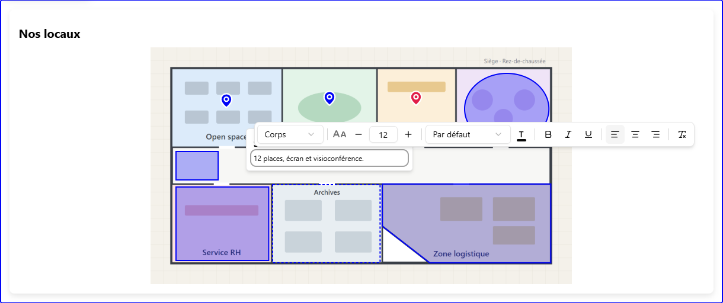
Task: Click the red pin in the orange room
Action: pos(416,98)
